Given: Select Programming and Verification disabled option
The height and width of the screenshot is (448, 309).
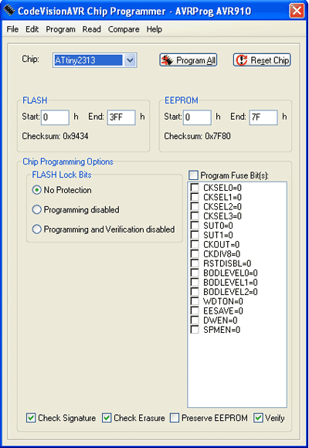Looking at the screenshot, I should tap(36, 229).
